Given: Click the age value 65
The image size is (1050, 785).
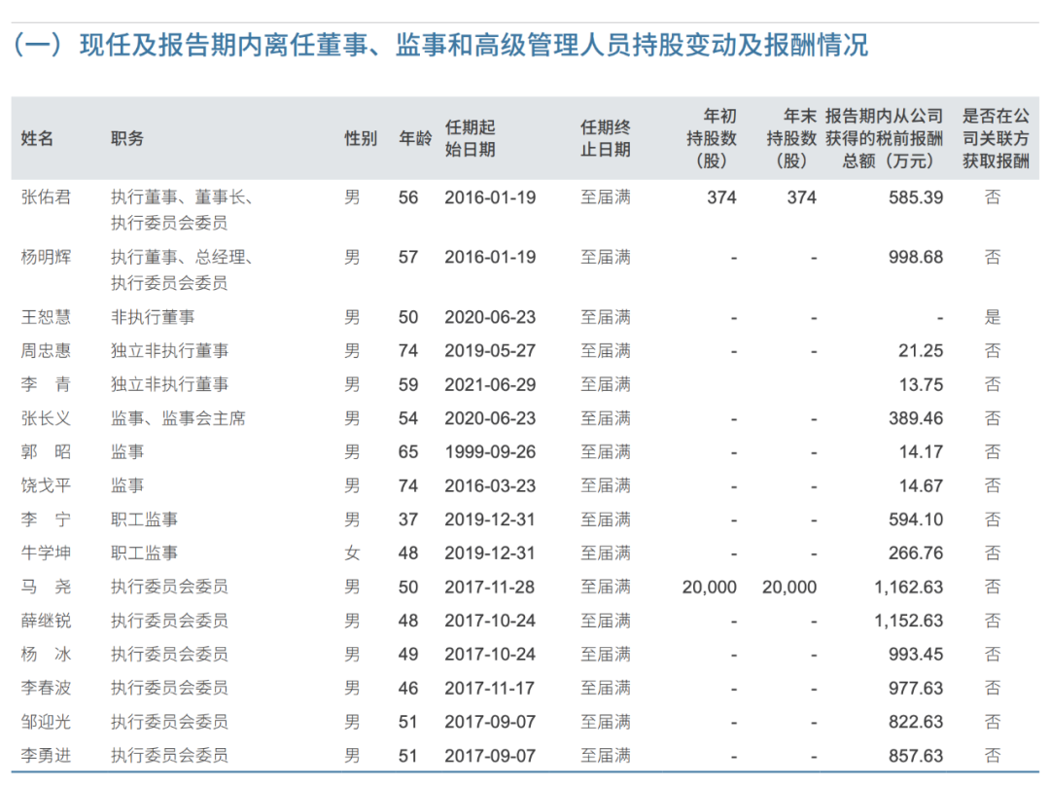Looking at the screenshot, I should [x=407, y=452].
